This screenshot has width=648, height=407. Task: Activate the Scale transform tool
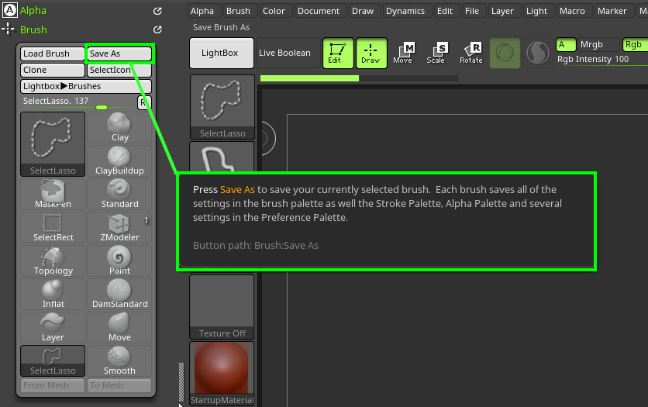(436, 53)
